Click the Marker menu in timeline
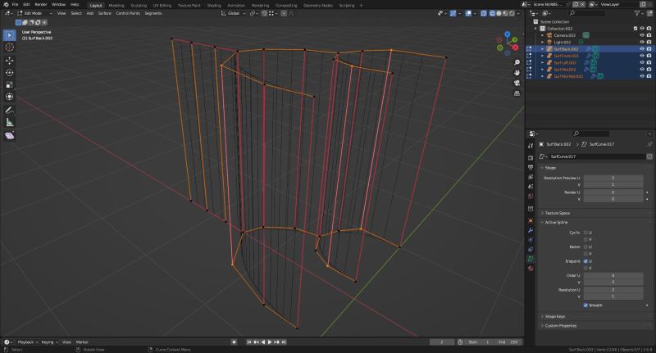 82,342
